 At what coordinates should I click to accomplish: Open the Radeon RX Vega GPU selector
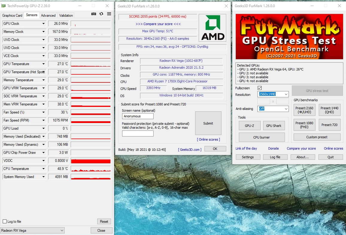32,231
